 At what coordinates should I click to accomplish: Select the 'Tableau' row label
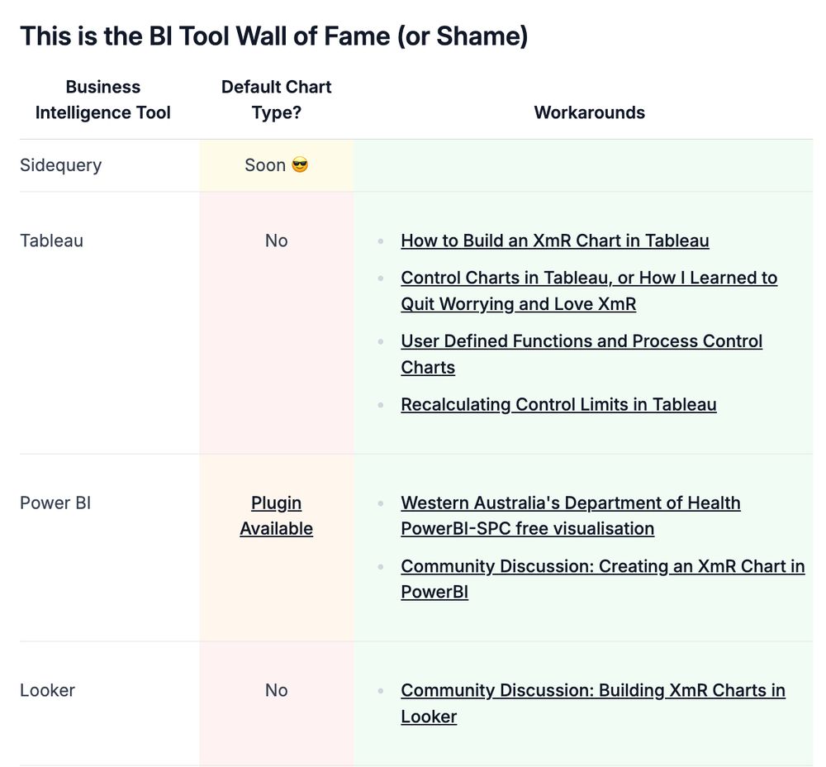click(51, 241)
